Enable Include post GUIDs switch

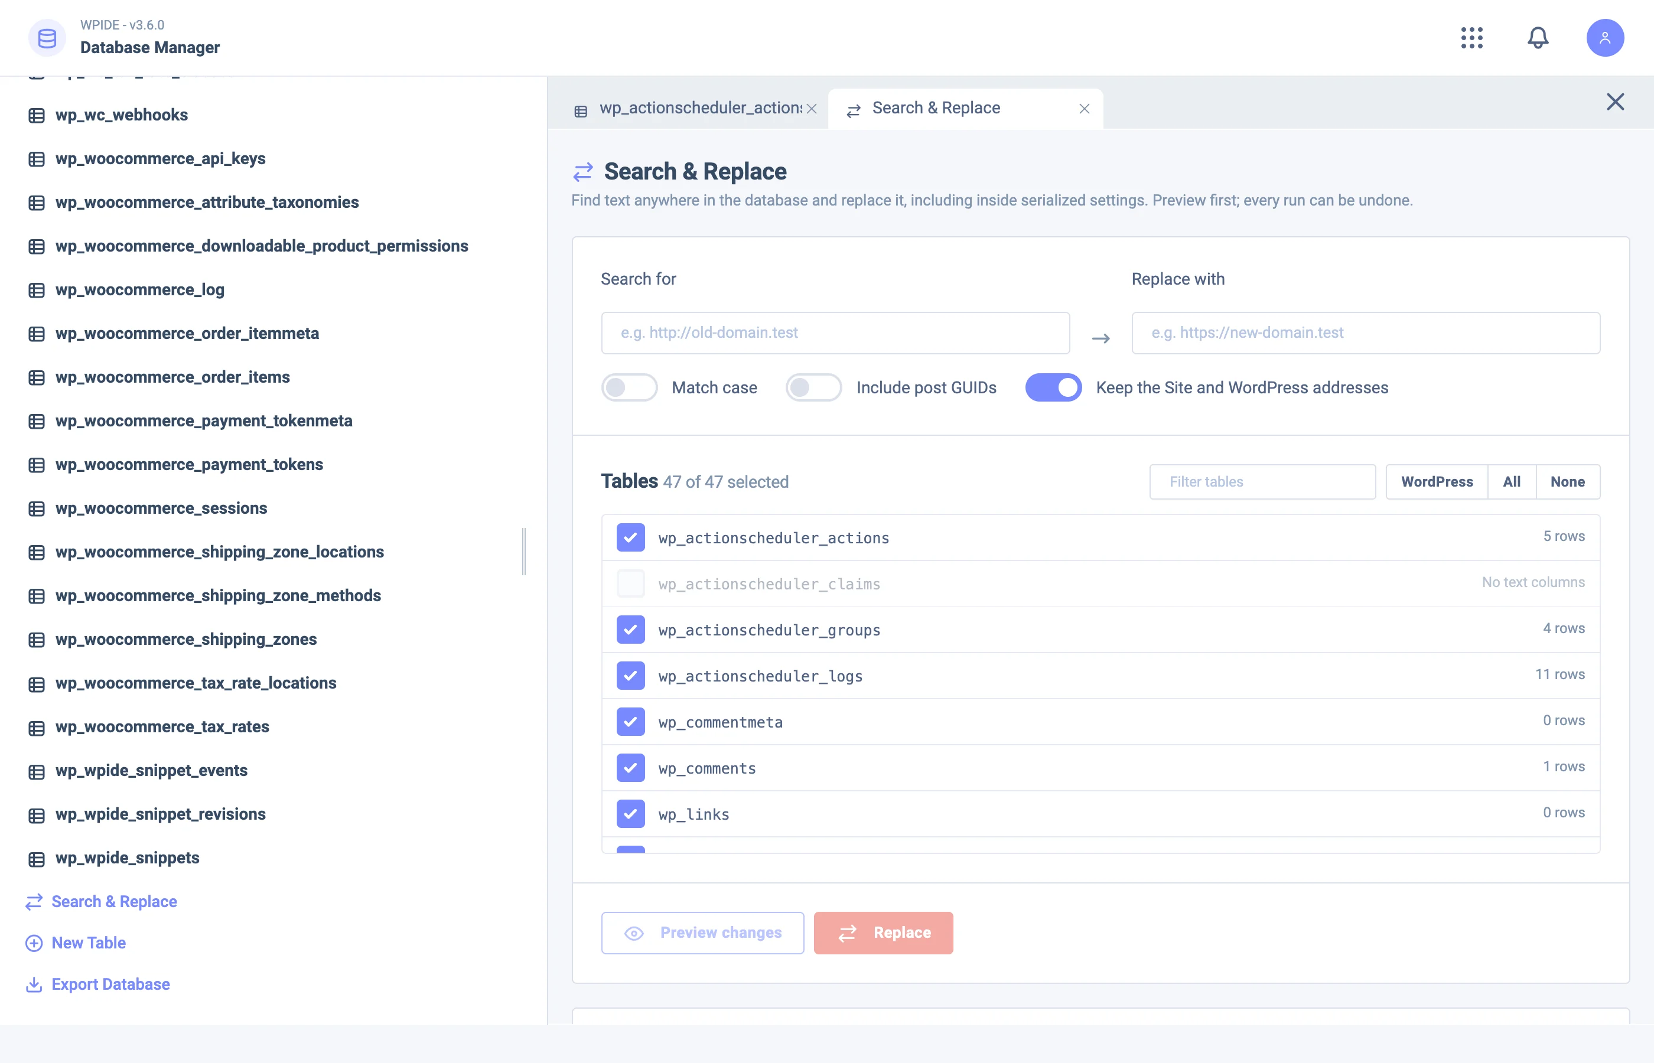pyautogui.click(x=813, y=387)
